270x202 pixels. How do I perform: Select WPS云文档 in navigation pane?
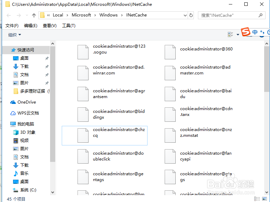28,113
